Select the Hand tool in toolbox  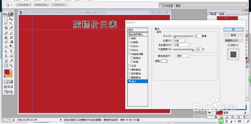click(6, 65)
